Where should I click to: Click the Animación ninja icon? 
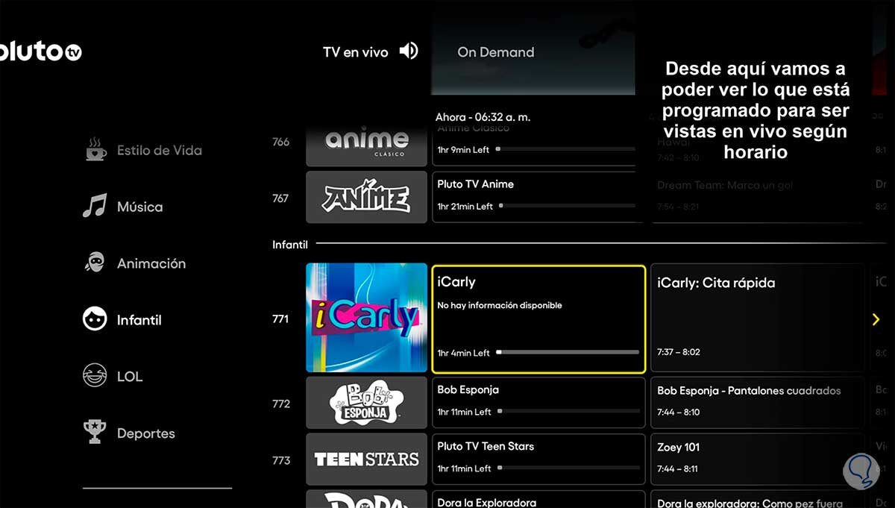tap(95, 263)
